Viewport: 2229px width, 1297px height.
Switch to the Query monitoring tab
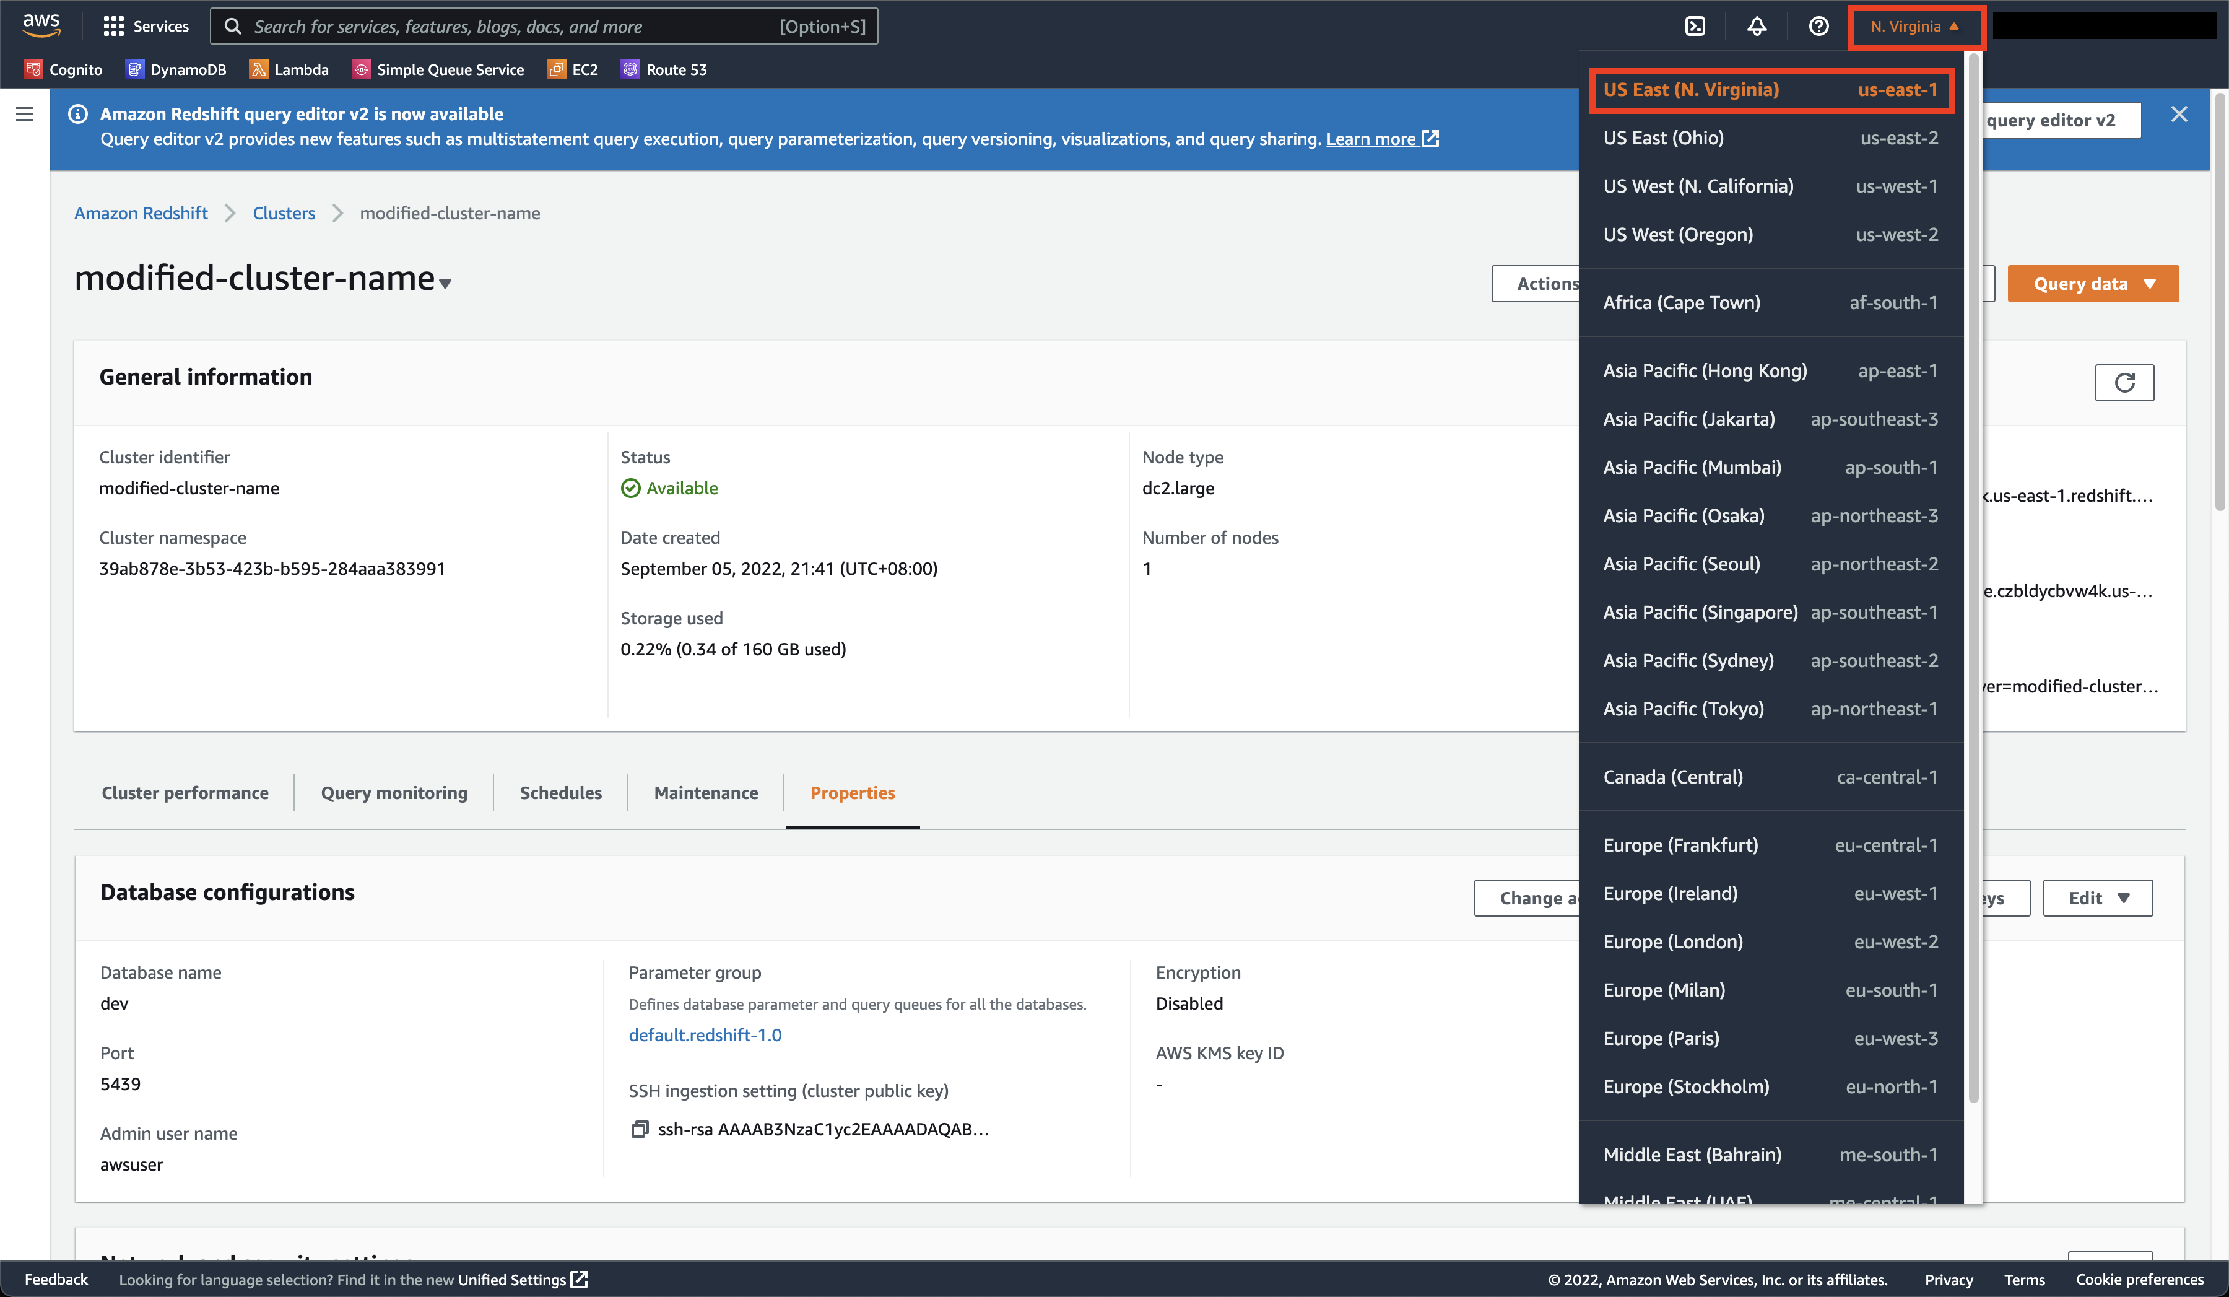[x=394, y=793]
